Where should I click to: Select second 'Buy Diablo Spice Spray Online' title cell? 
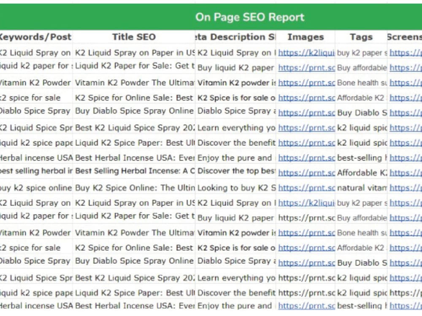[x=134, y=261]
